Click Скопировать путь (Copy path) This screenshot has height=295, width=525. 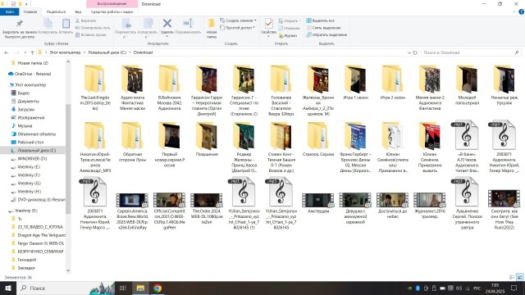(x=93, y=28)
